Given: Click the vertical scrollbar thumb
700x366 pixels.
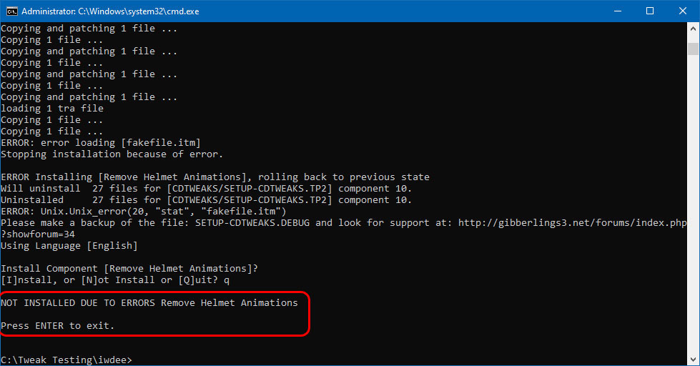Looking at the screenshot, I should tap(693, 49).
